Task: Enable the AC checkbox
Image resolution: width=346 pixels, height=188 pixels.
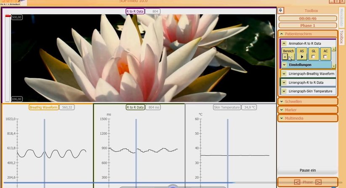Action: click(x=325, y=57)
